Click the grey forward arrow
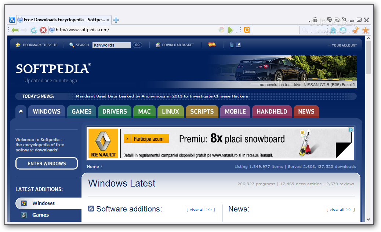 coord(24,30)
